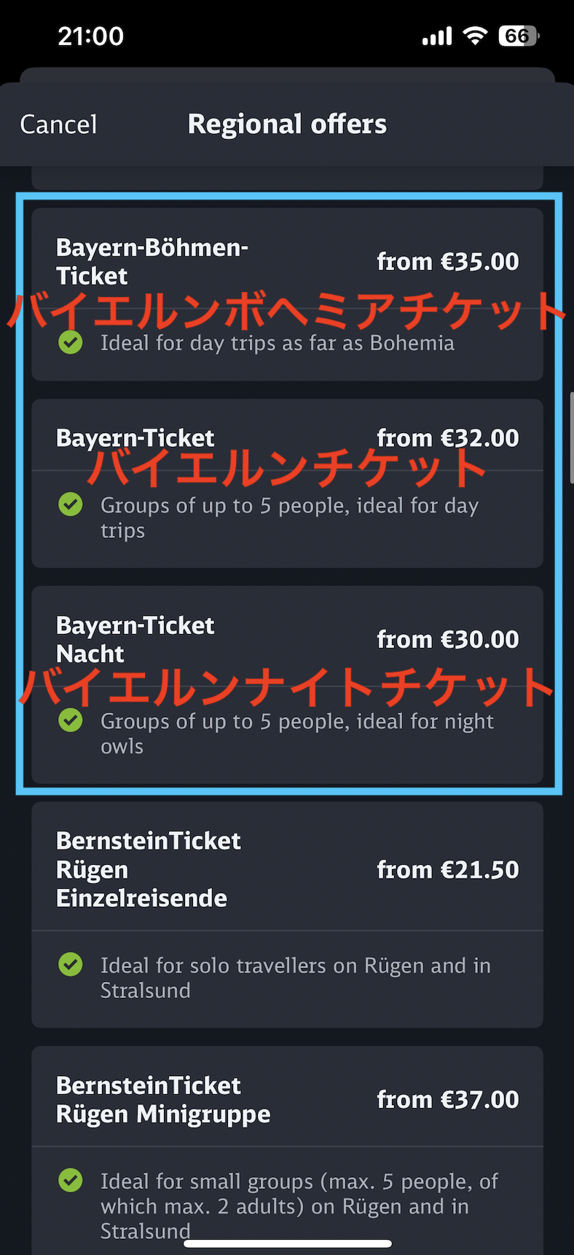Tap the from €37.00 price
Image resolution: width=574 pixels, height=1255 pixels.
[x=447, y=1099]
